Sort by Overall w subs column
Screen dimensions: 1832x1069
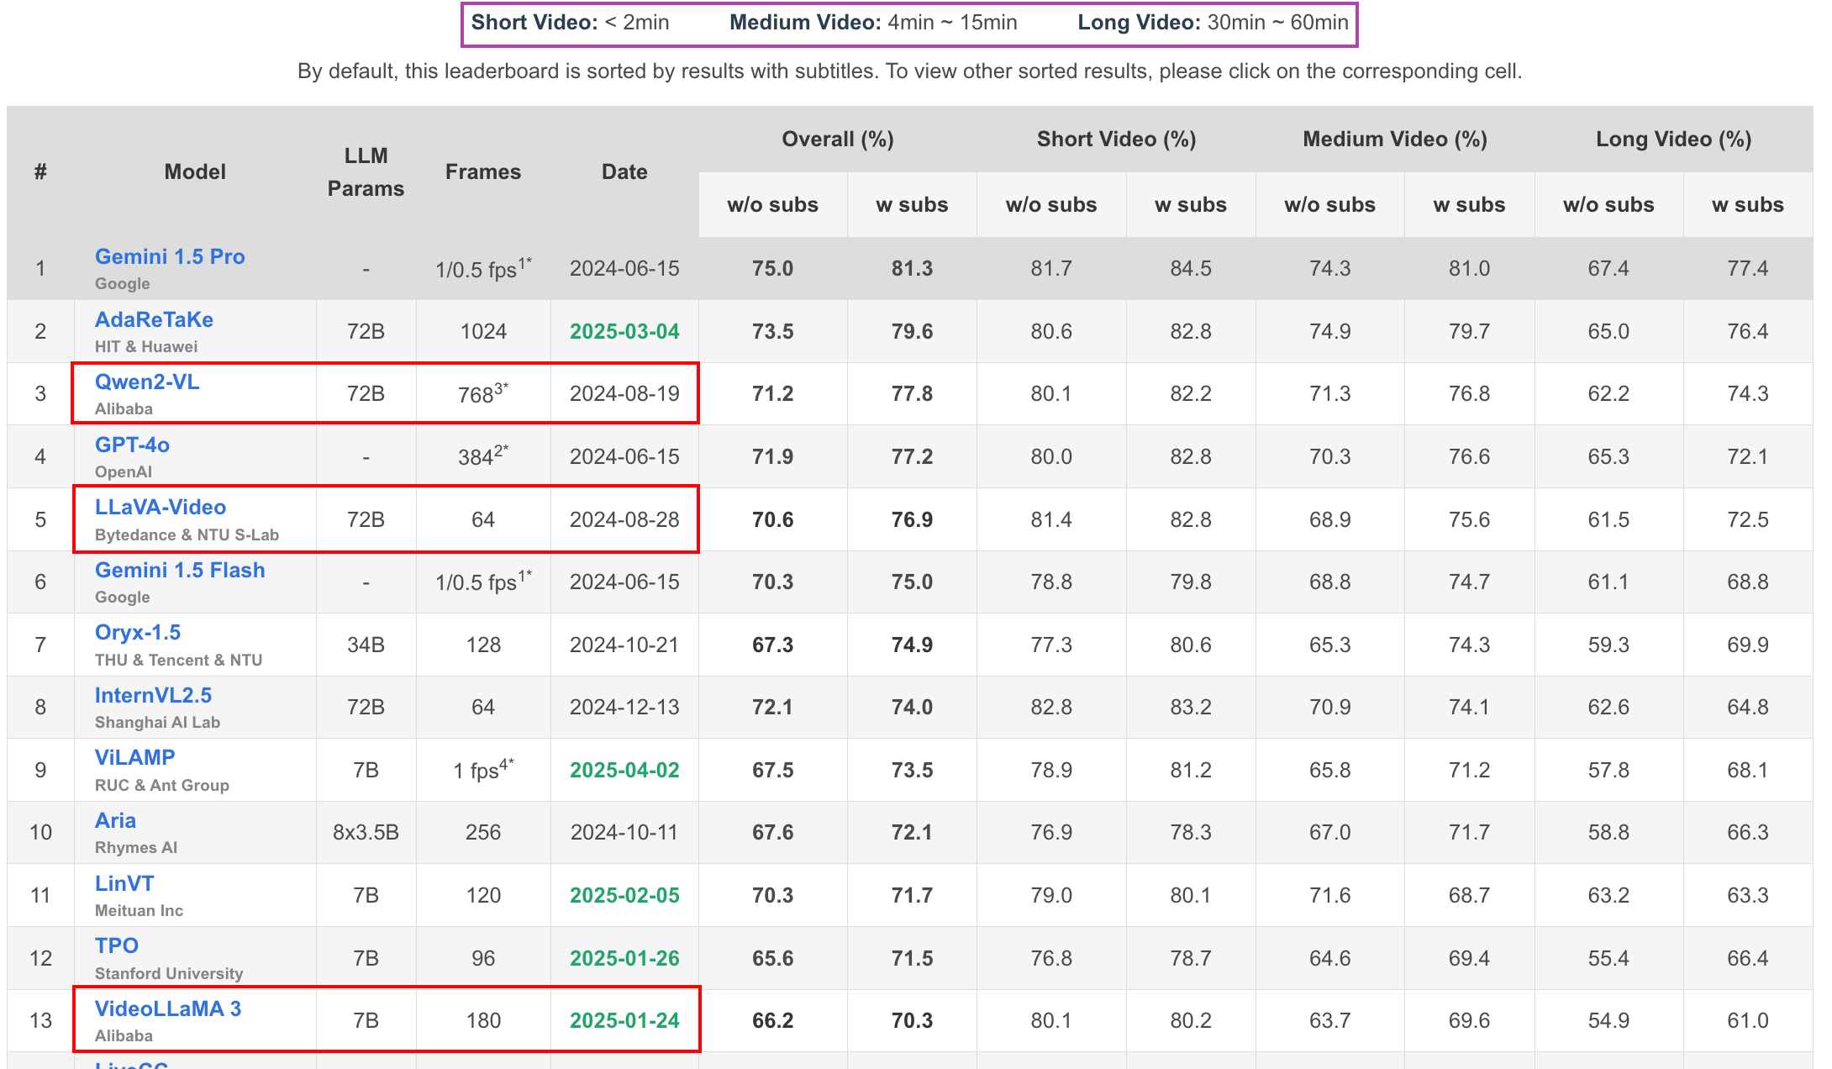[x=912, y=205]
